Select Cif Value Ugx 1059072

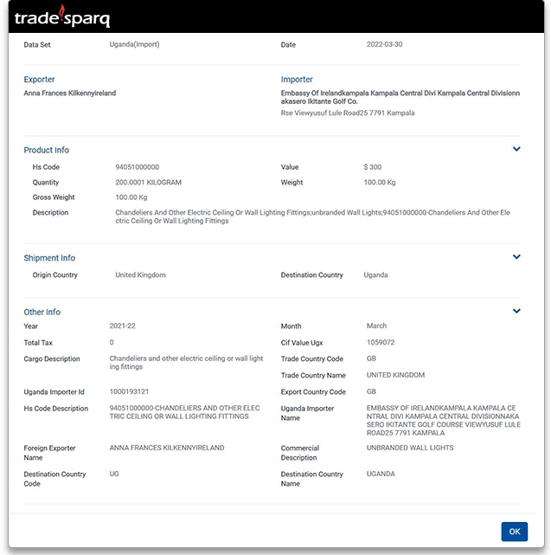tap(381, 342)
